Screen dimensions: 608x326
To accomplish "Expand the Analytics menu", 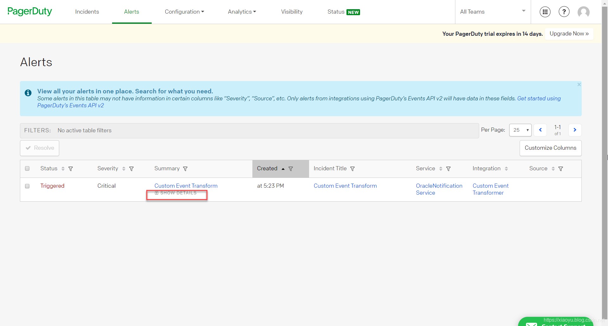I will click(242, 12).
